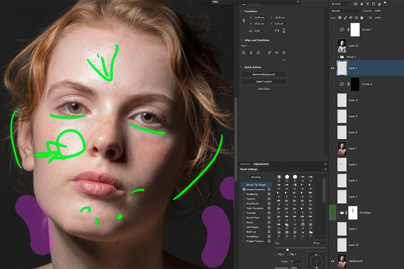Image resolution: width=404 pixels, height=269 pixels.
Task: Select Brush Tip Shape in Brush Settings
Action: [x=256, y=185]
